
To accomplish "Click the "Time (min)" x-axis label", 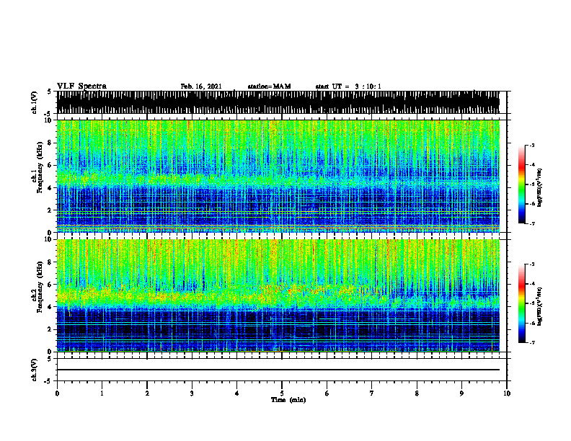I will pos(288,400).
